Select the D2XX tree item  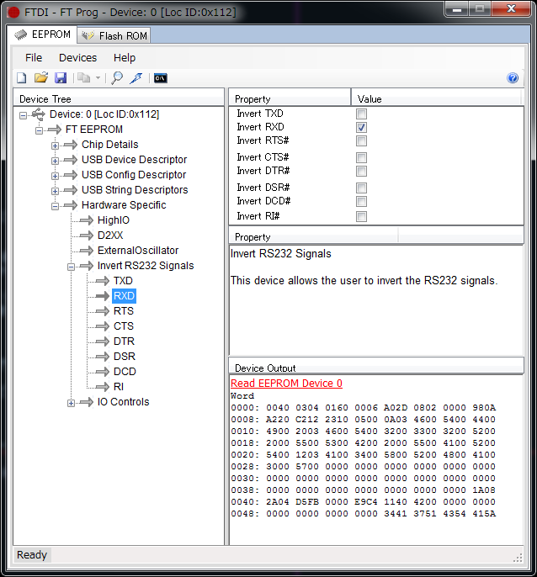coord(110,236)
